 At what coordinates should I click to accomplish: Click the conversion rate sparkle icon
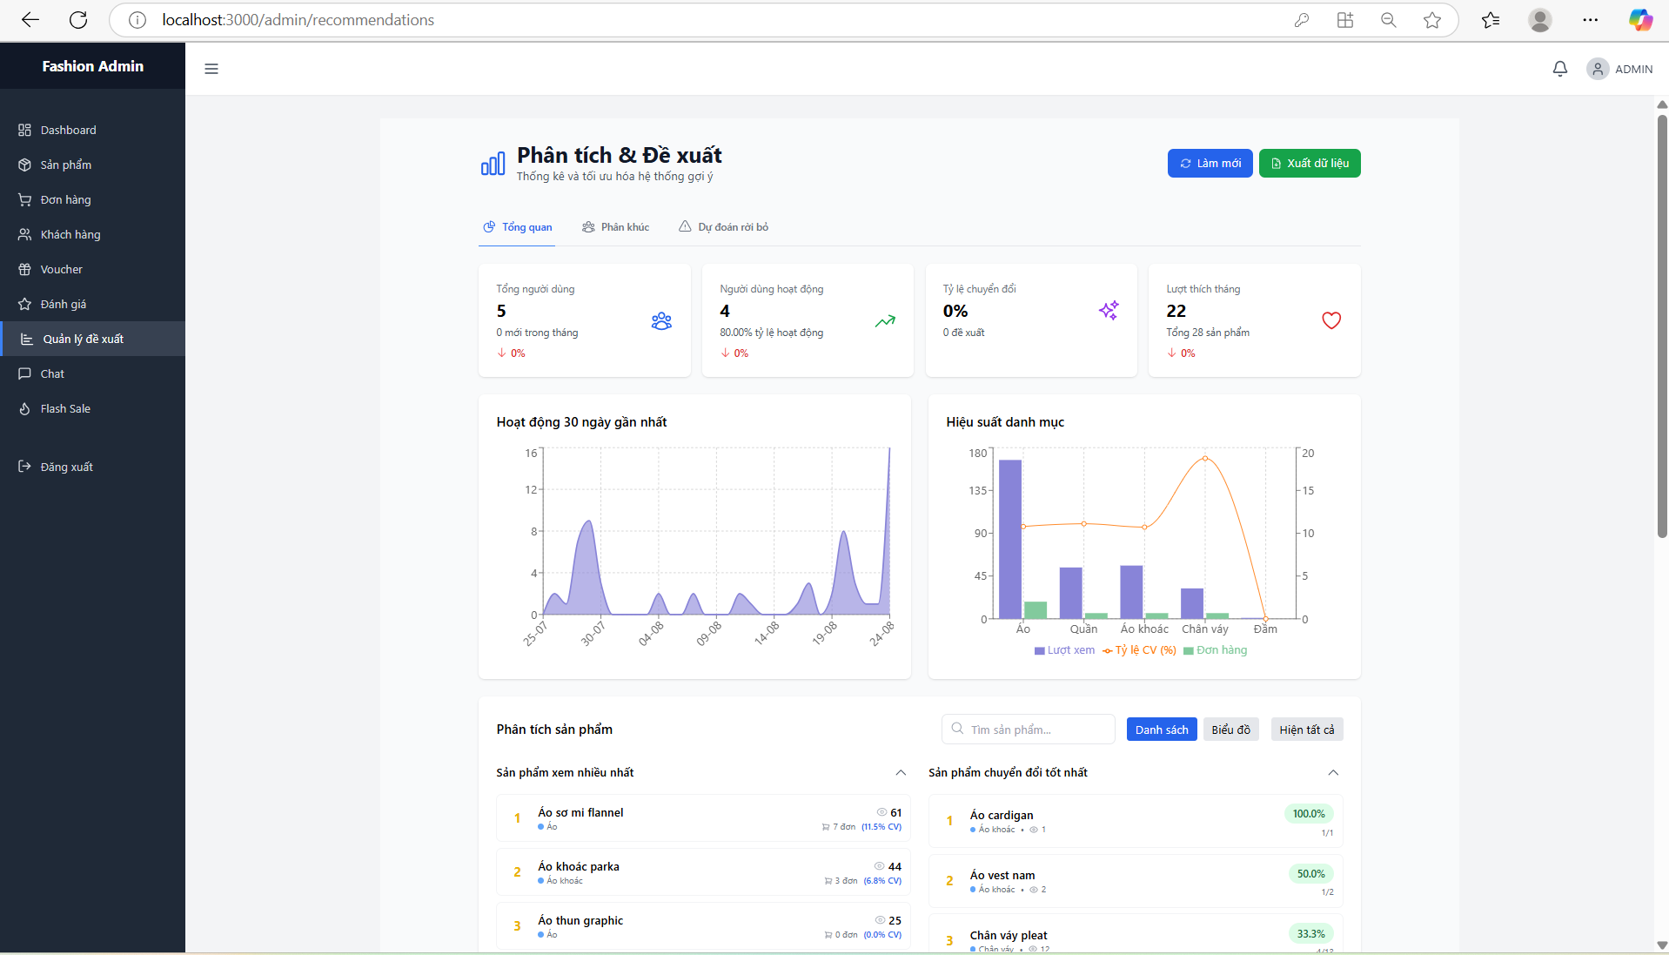click(1109, 310)
